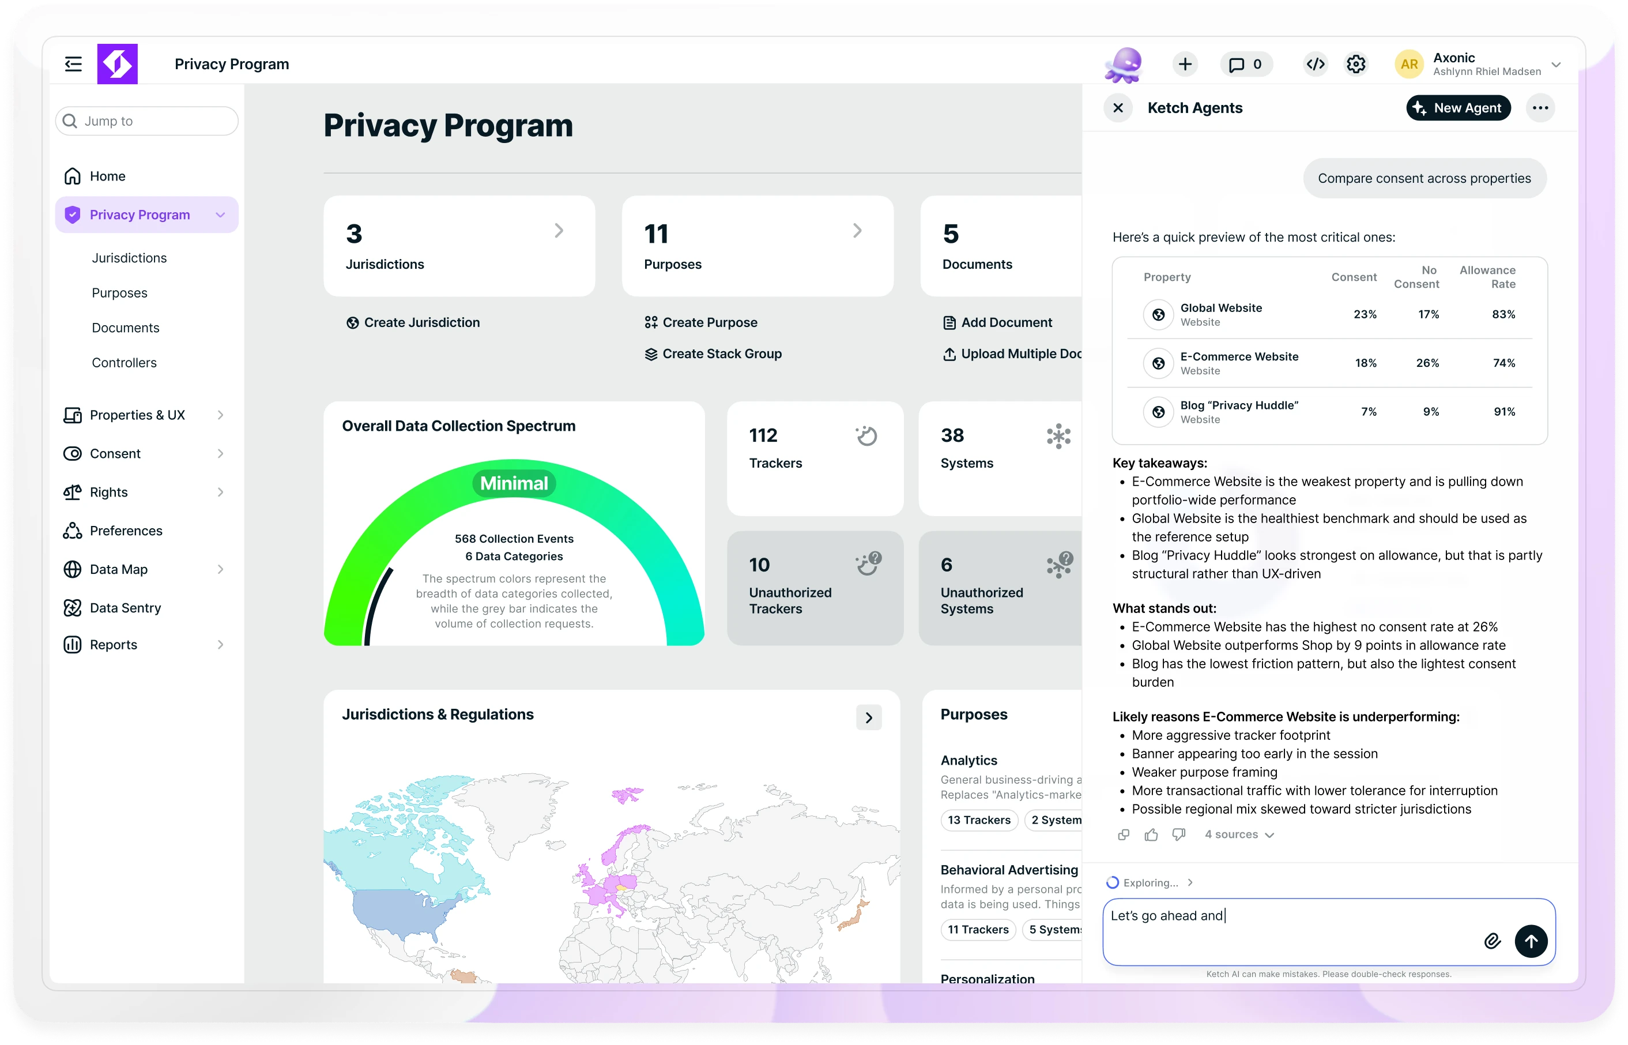Open the comments counter showing 0
Image resolution: width=1628 pixels, height=1045 pixels.
(1246, 64)
